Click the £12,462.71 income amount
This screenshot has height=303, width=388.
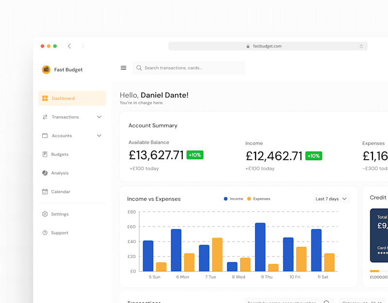tap(274, 156)
